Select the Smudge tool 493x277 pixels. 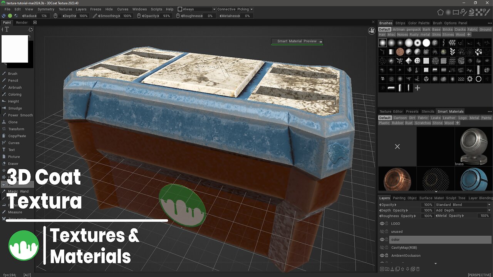[15, 108]
